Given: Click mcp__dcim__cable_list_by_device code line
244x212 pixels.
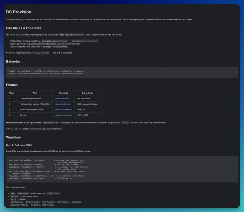Looking at the screenshot, I should pyautogui.click(x=47, y=171).
